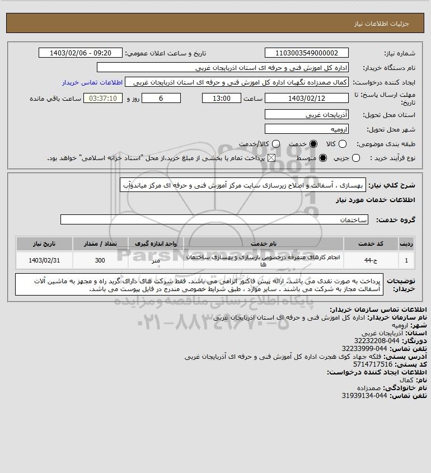
Task: Select the کالا radio button
Action: (x=343, y=144)
